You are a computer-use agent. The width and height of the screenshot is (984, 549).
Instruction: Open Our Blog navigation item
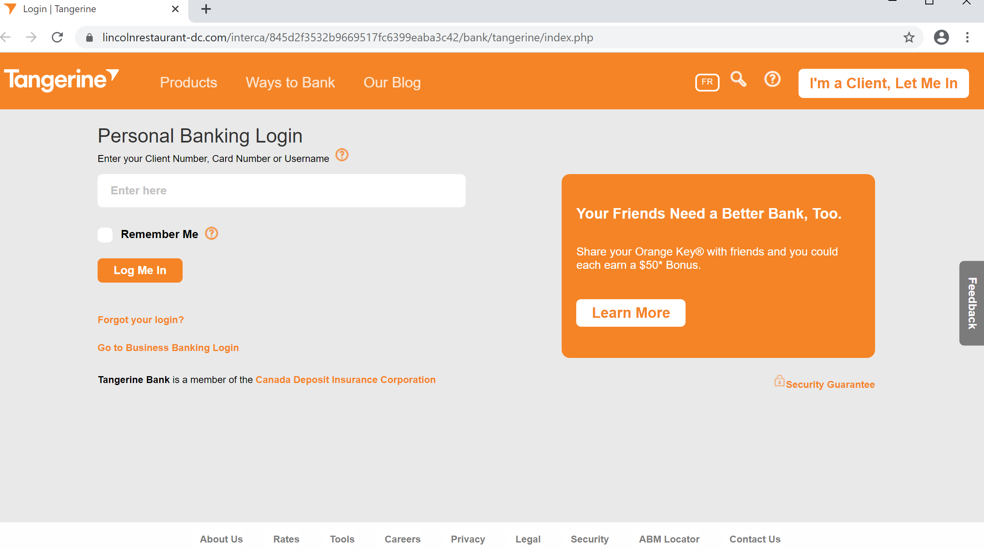392,83
